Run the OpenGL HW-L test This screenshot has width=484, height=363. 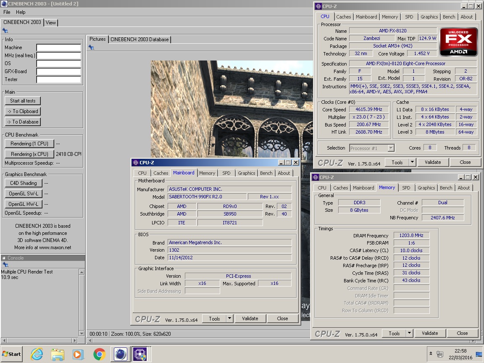click(x=24, y=204)
